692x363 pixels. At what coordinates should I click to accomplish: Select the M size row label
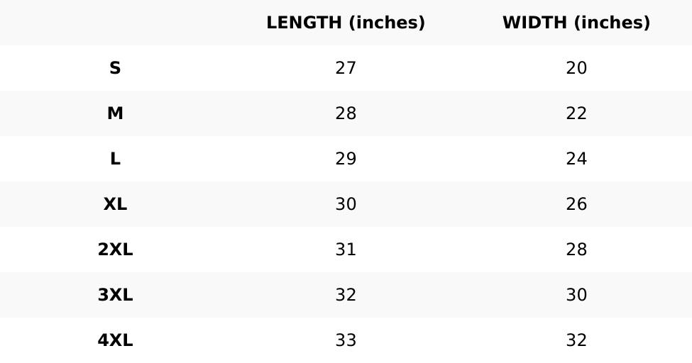click(x=115, y=113)
